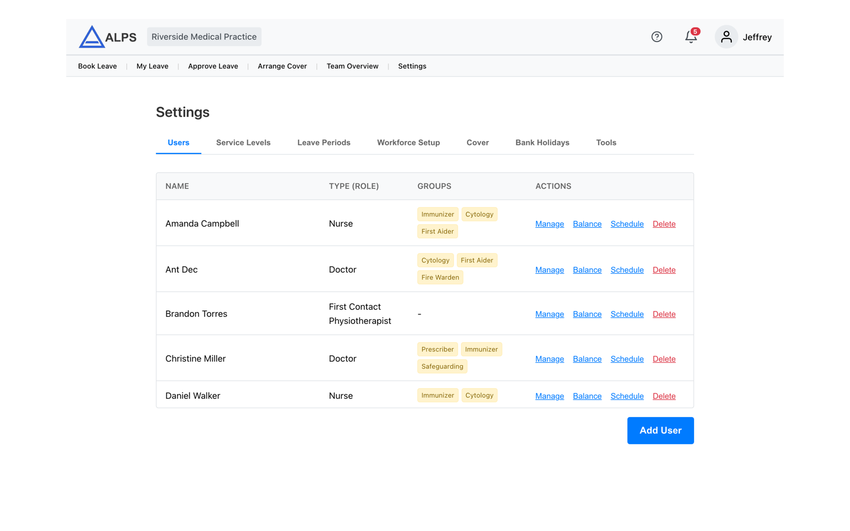Click the user avatar icon
The width and height of the screenshot is (850, 531).
click(x=726, y=37)
